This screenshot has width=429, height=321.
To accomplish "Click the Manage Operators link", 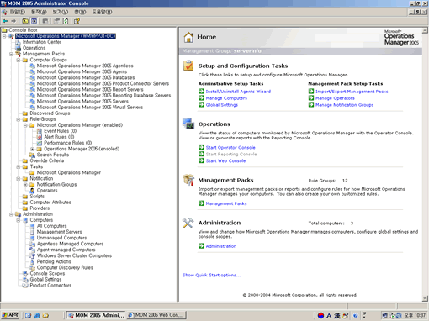I will pyautogui.click(x=335, y=98).
